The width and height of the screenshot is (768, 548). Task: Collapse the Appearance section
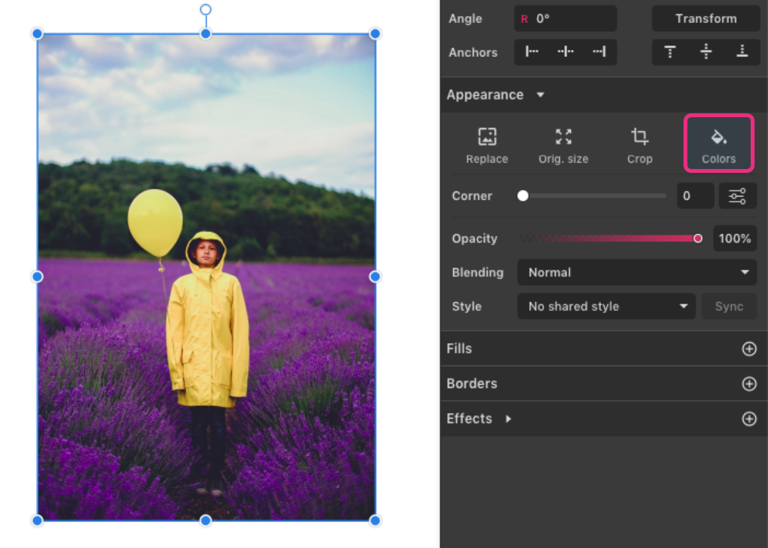[x=540, y=95]
